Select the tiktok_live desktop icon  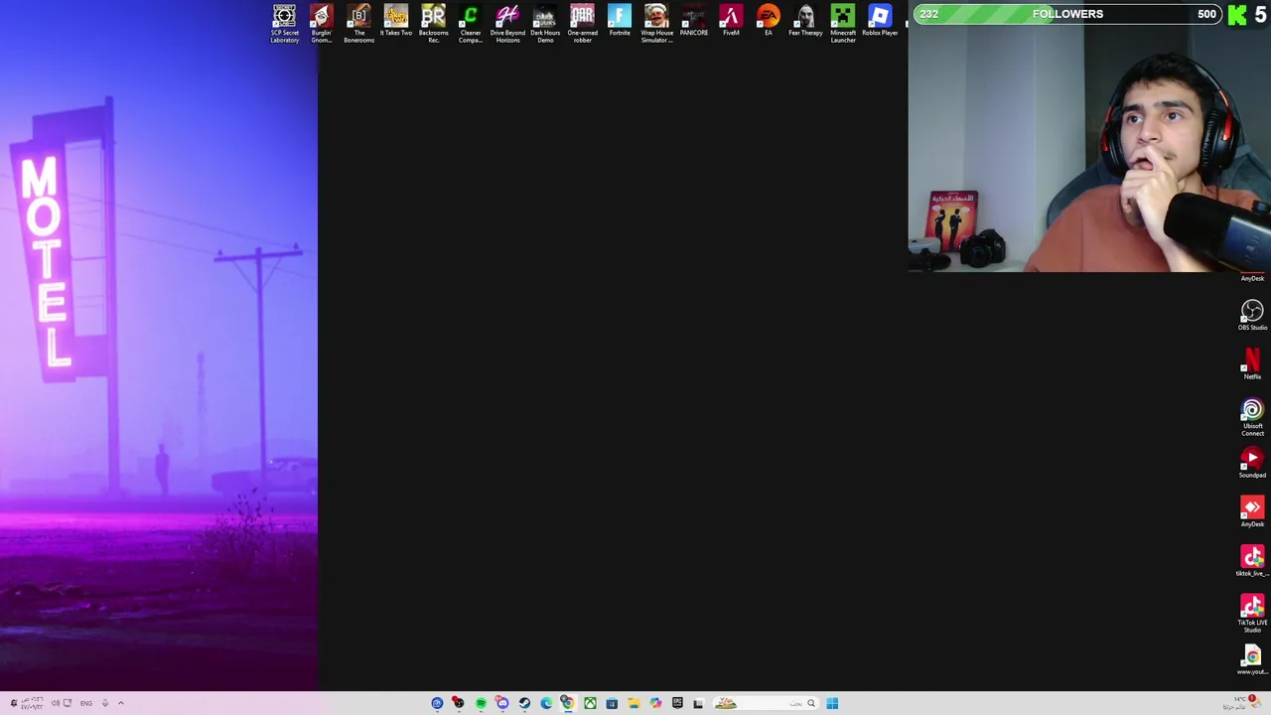point(1252,561)
